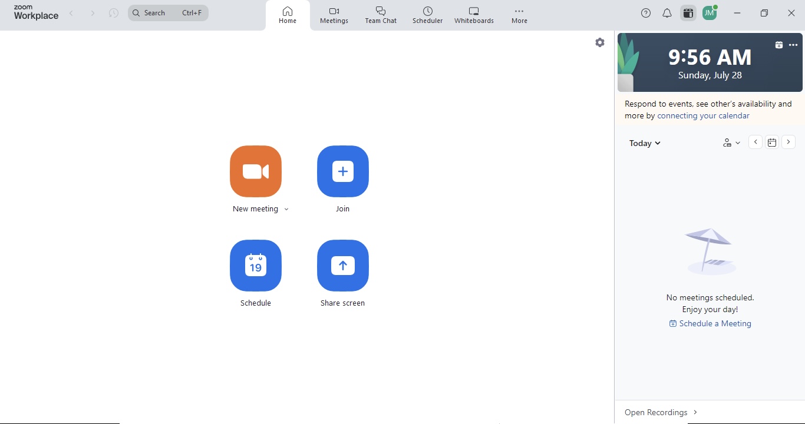Go forward with the navigation arrow
805x424 pixels.
point(93,13)
